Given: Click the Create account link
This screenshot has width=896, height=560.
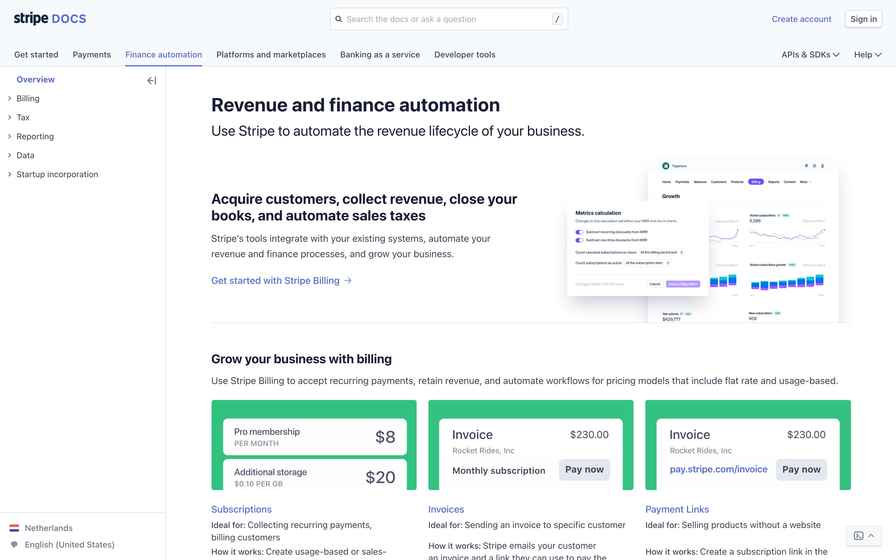Looking at the screenshot, I should point(801,19).
